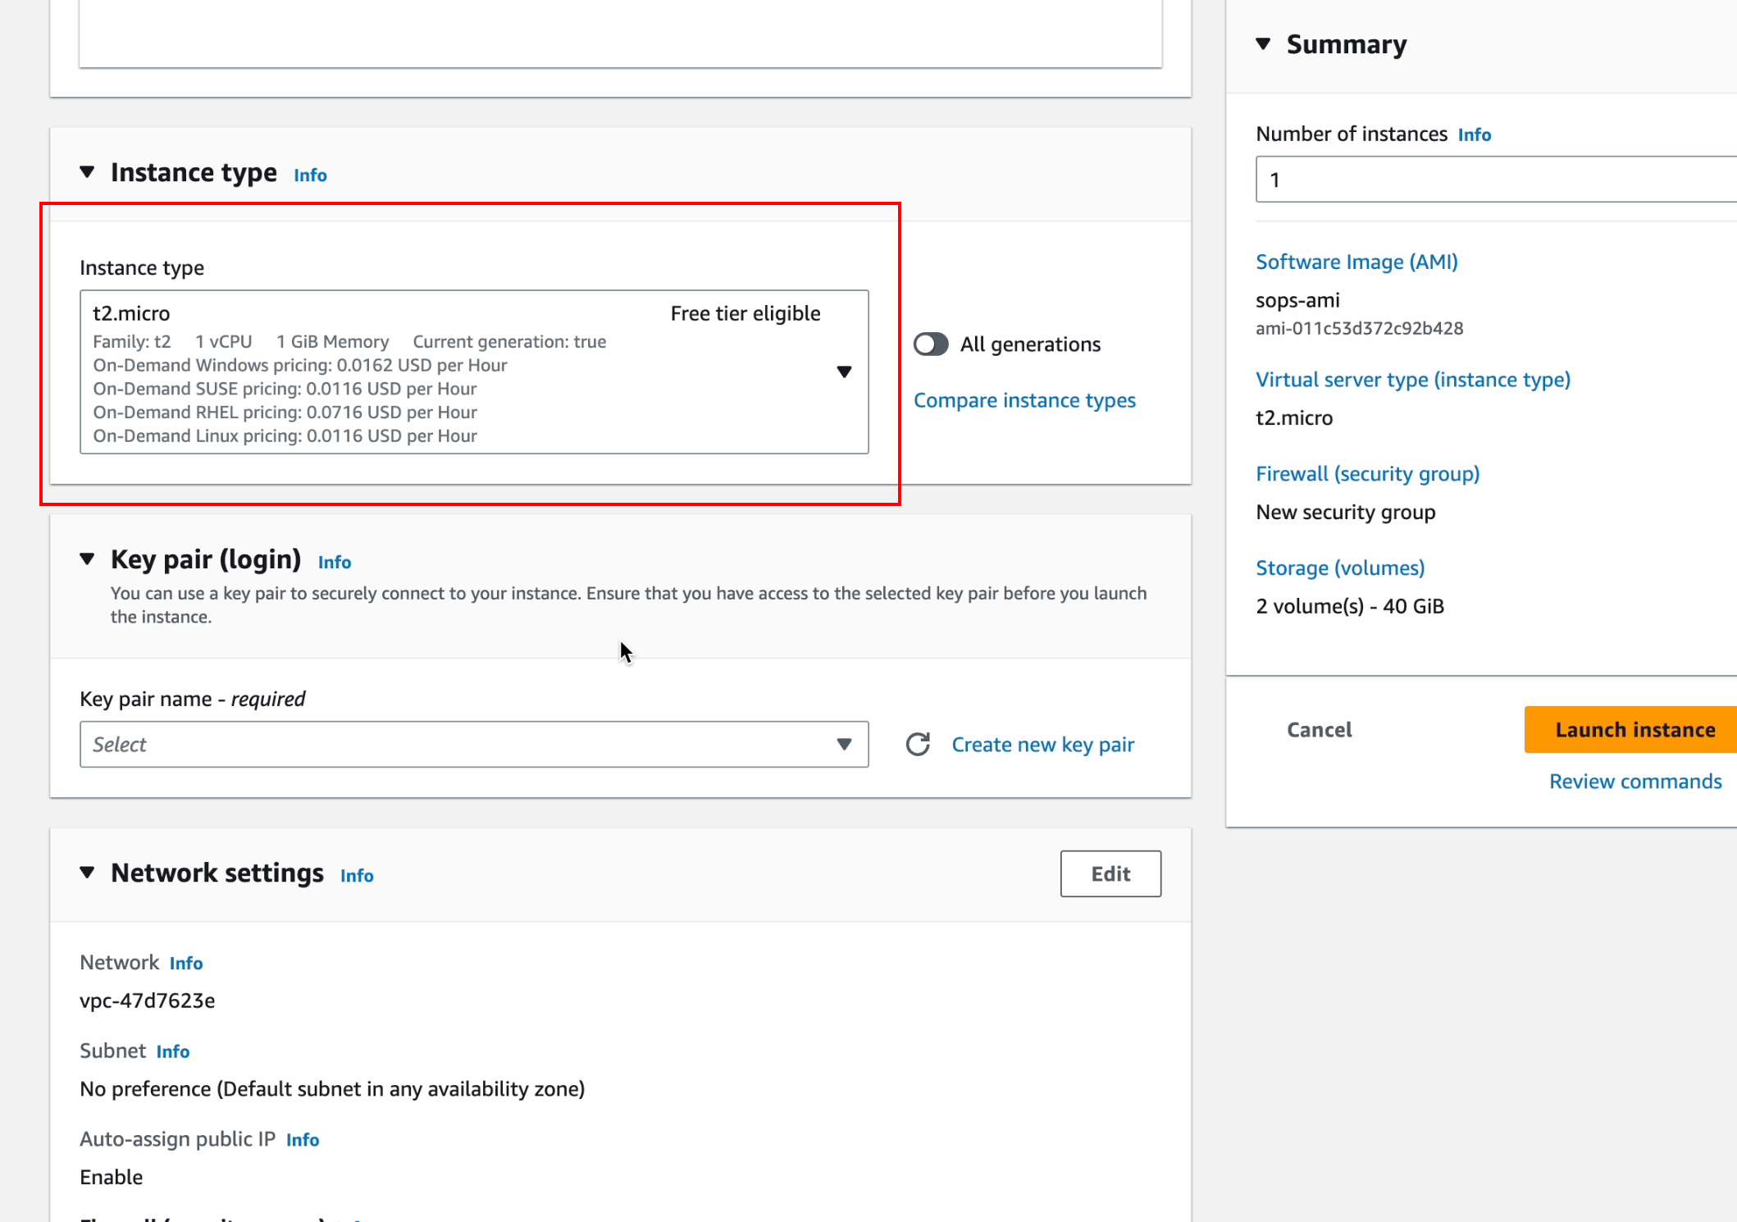Click the Compare instance types link
Viewport: 1737px width, 1222px height.
click(x=1024, y=399)
